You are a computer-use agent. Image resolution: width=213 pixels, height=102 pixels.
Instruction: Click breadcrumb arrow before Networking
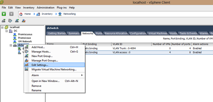pyautogui.click(x=56, y=14)
